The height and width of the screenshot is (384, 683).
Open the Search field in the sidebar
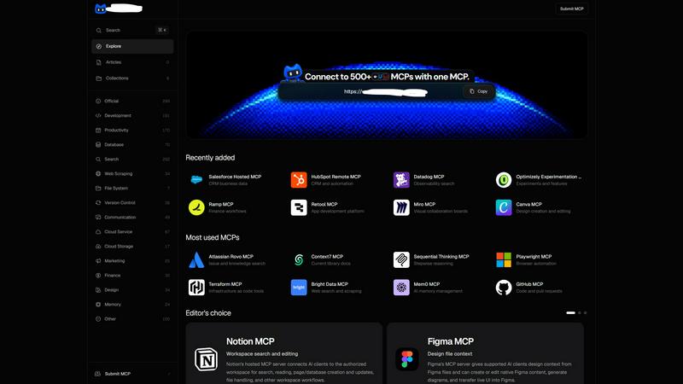tap(132, 30)
